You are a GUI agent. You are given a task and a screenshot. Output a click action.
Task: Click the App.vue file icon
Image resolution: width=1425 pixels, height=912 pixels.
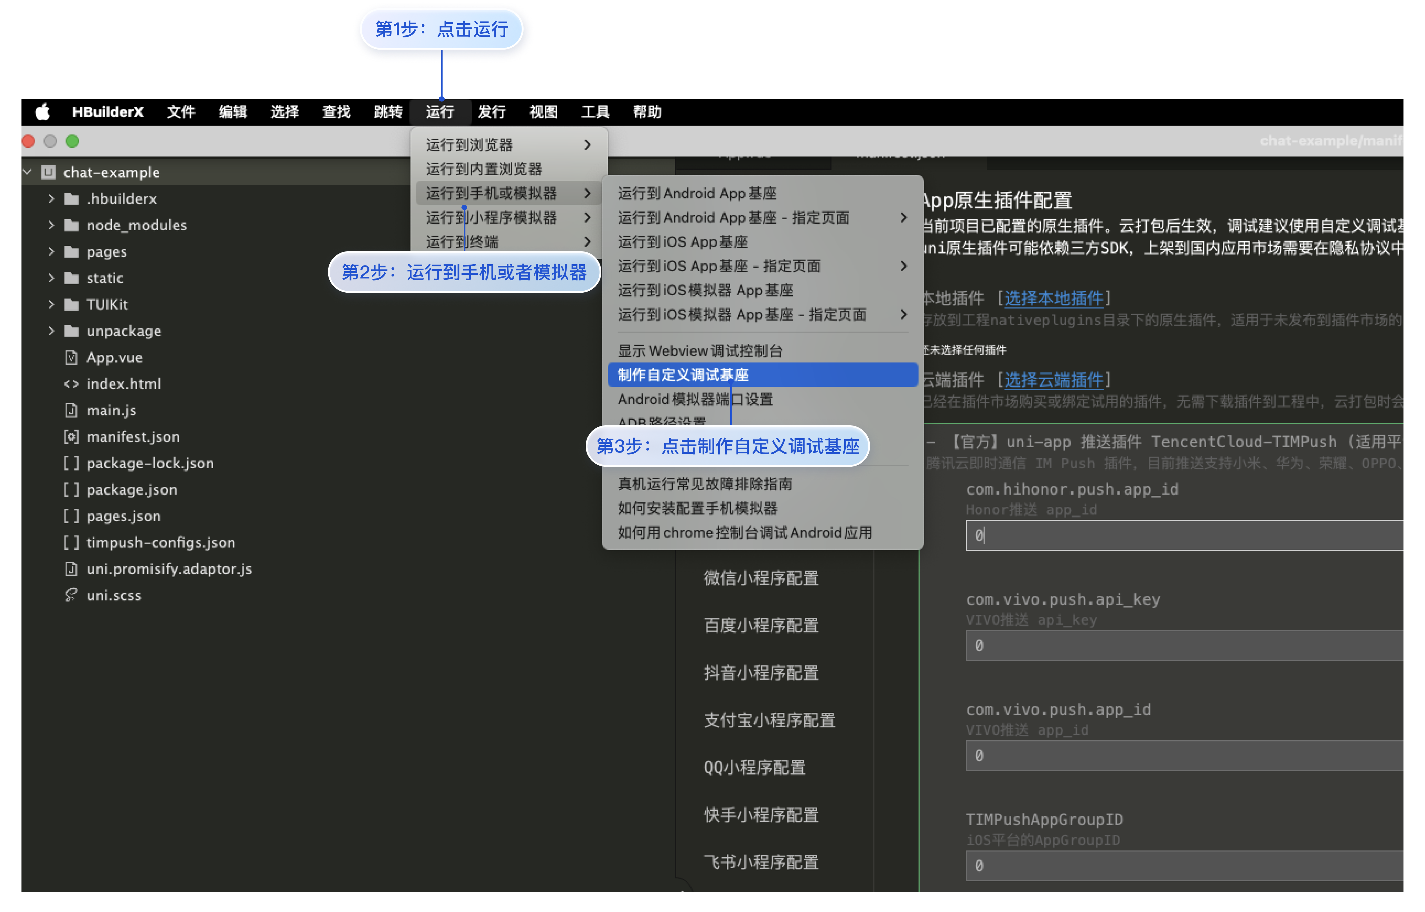point(71,357)
